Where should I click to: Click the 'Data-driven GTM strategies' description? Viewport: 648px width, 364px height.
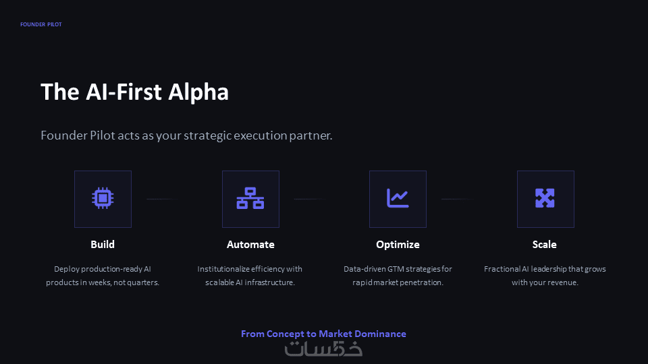[398, 276]
